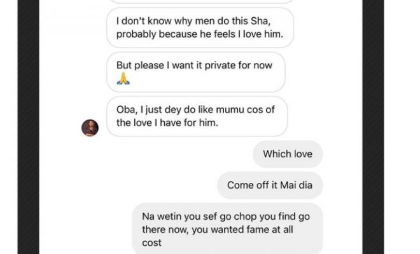Select the "Na wetin you sef go chop" message

pyautogui.click(x=227, y=229)
